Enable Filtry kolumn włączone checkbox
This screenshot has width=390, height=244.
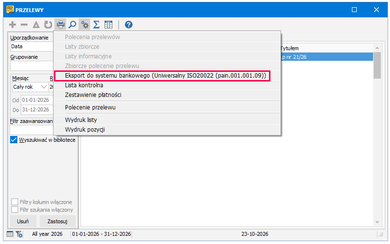point(14,202)
